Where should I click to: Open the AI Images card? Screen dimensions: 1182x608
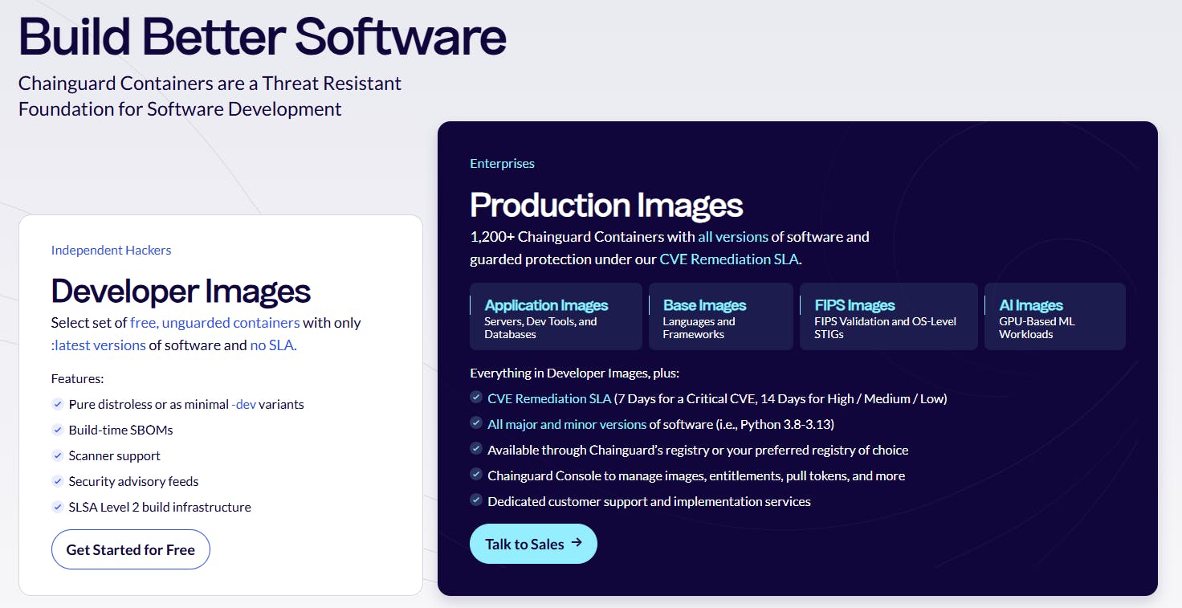pyautogui.click(x=1054, y=316)
